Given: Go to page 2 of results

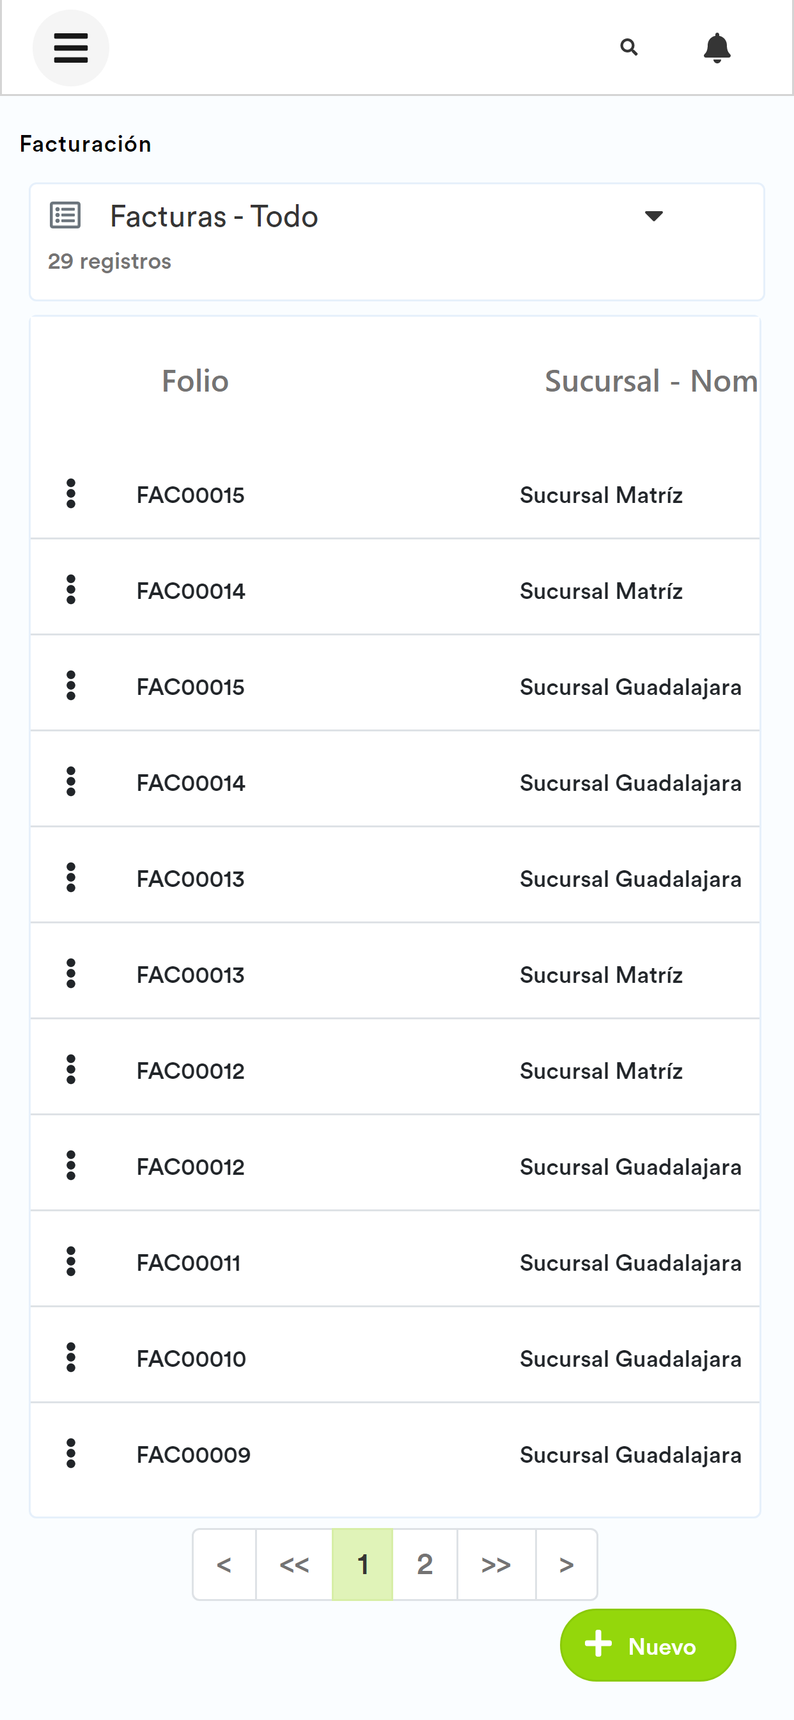Looking at the screenshot, I should (425, 1564).
